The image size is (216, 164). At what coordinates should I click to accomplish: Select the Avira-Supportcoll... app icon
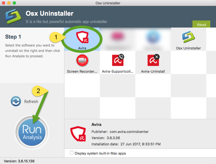[x=118, y=60]
